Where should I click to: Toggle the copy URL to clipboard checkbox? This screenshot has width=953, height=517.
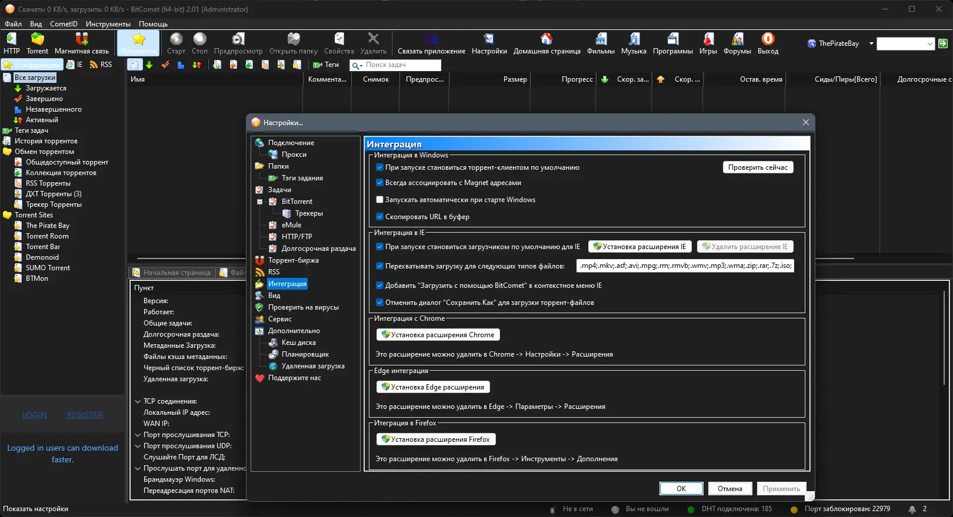coord(380,217)
